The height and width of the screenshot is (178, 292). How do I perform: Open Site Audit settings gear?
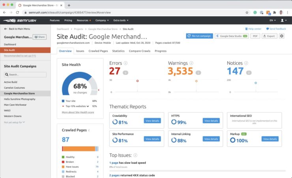click(x=282, y=36)
